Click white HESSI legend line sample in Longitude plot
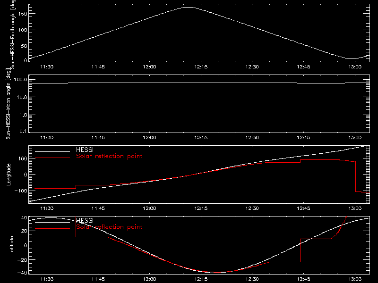 [52, 151]
